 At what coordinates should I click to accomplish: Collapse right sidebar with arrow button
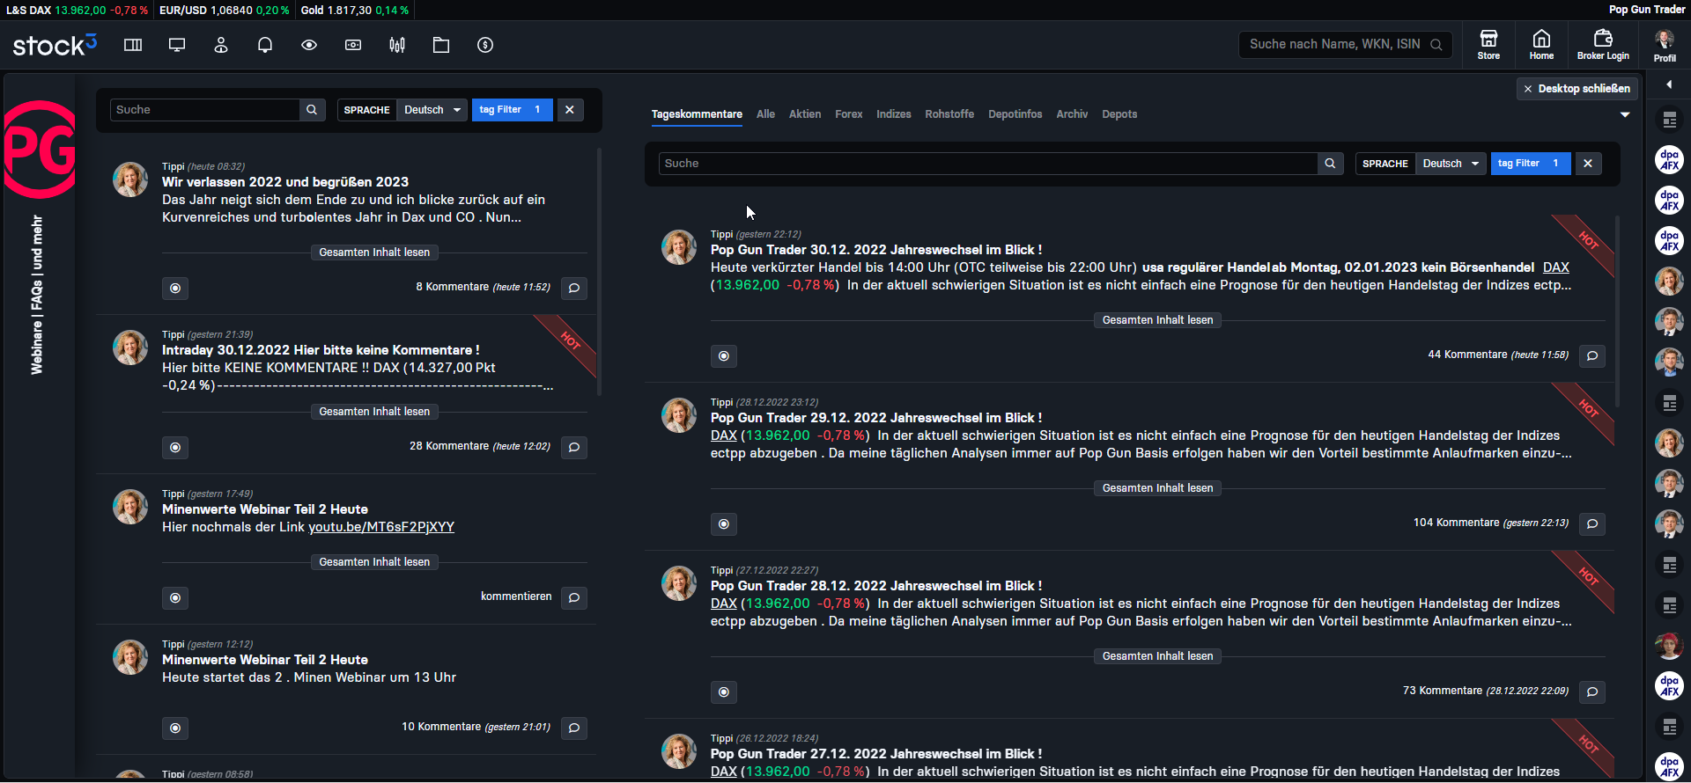click(1669, 84)
